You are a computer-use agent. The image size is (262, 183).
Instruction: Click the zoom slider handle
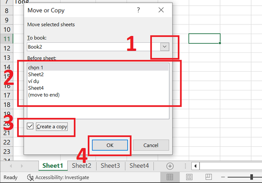[x=252, y=177]
